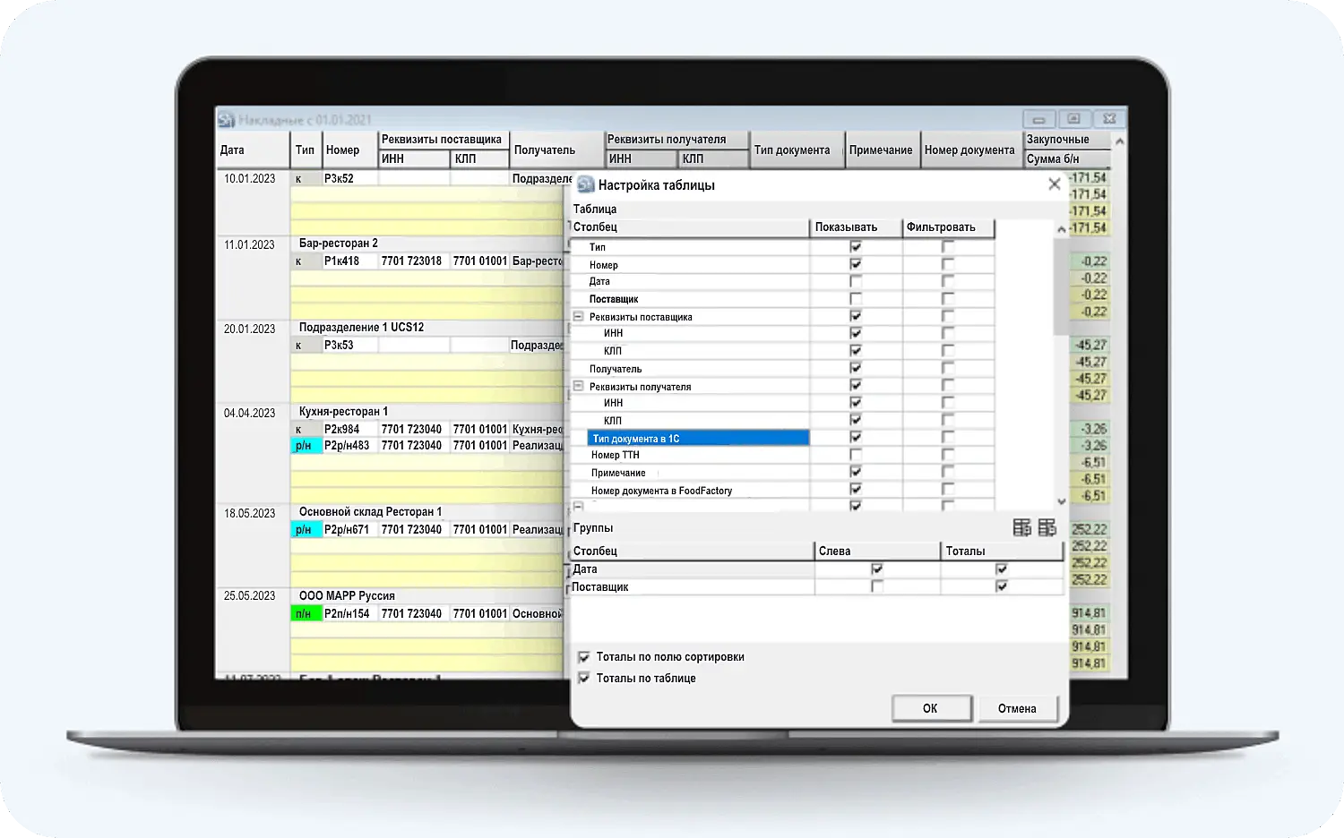Click Закупочные header in Накладные window
Screen dimensions: 1344x838
1067,140
